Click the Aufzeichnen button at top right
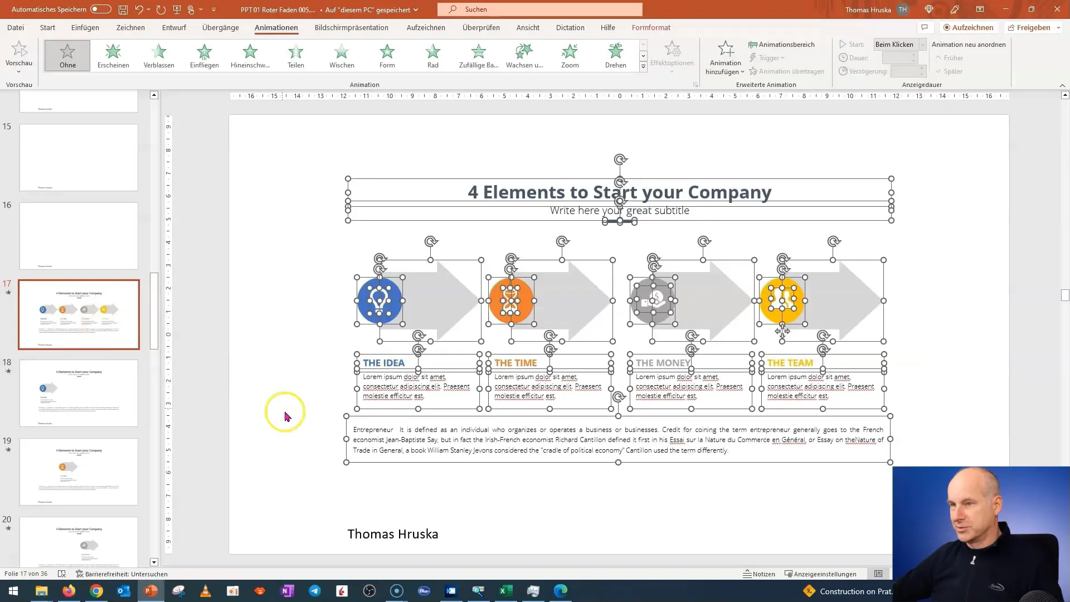 point(969,27)
